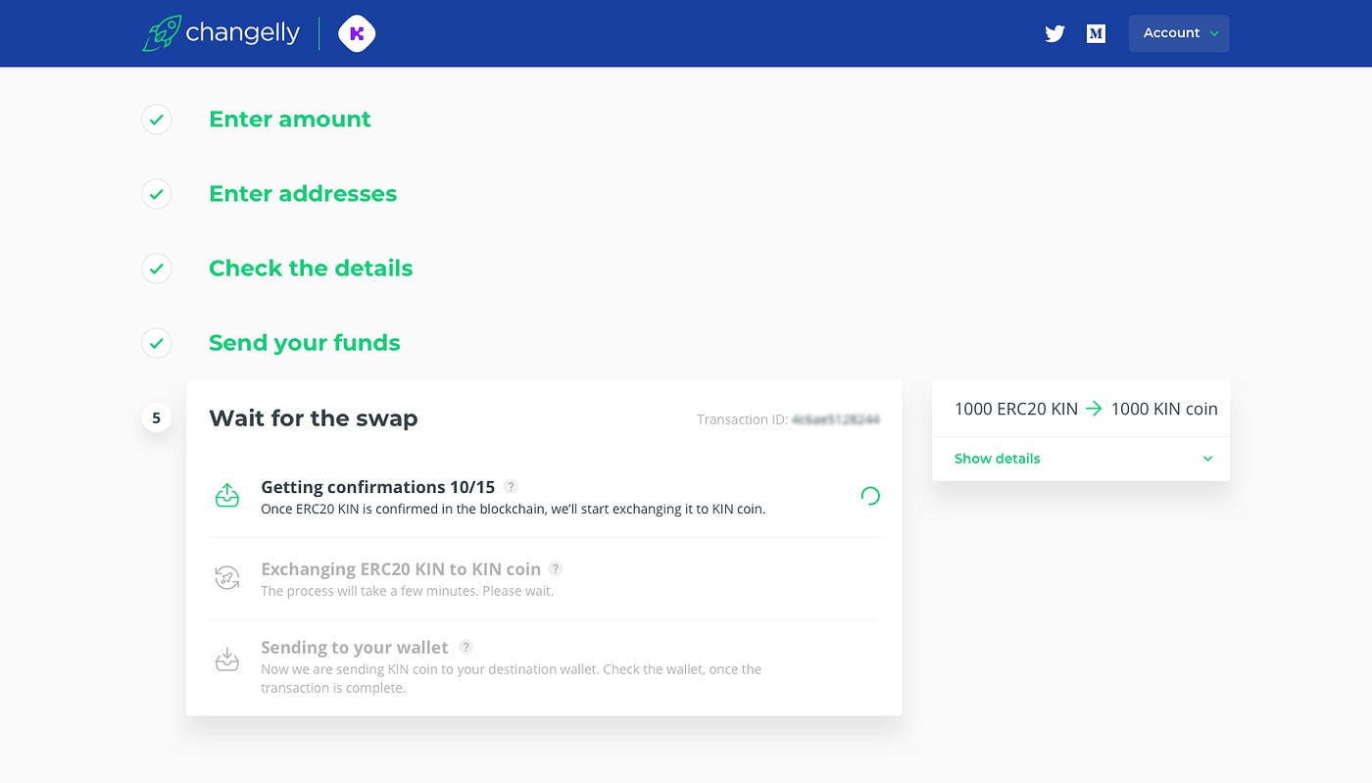Screen dimensions: 1372x783
Task: Select the Wait for the swap step
Action: pyautogui.click(x=314, y=417)
